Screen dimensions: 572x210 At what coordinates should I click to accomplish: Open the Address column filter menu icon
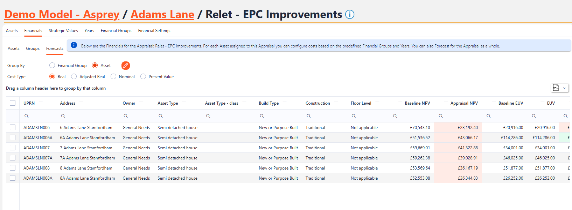(x=81, y=103)
